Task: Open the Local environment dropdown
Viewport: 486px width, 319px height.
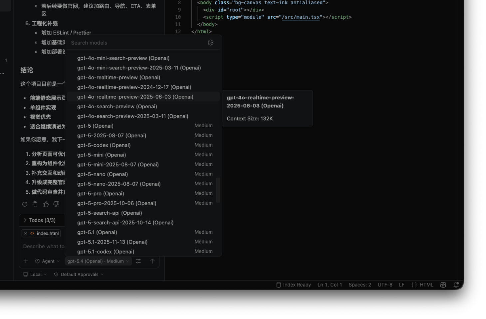Action: [34, 274]
